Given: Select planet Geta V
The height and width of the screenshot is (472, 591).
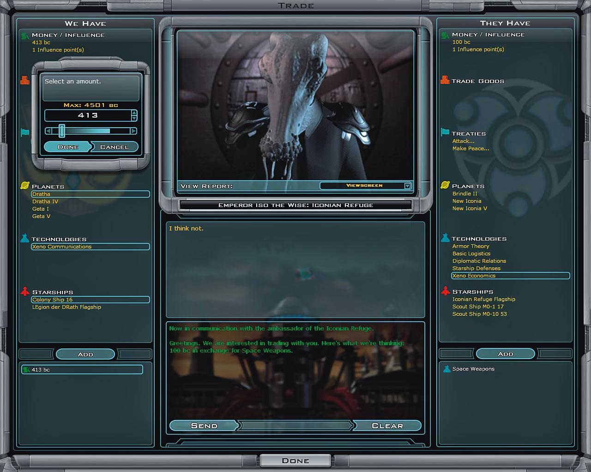Looking at the screenshot, I should (42, 216).
